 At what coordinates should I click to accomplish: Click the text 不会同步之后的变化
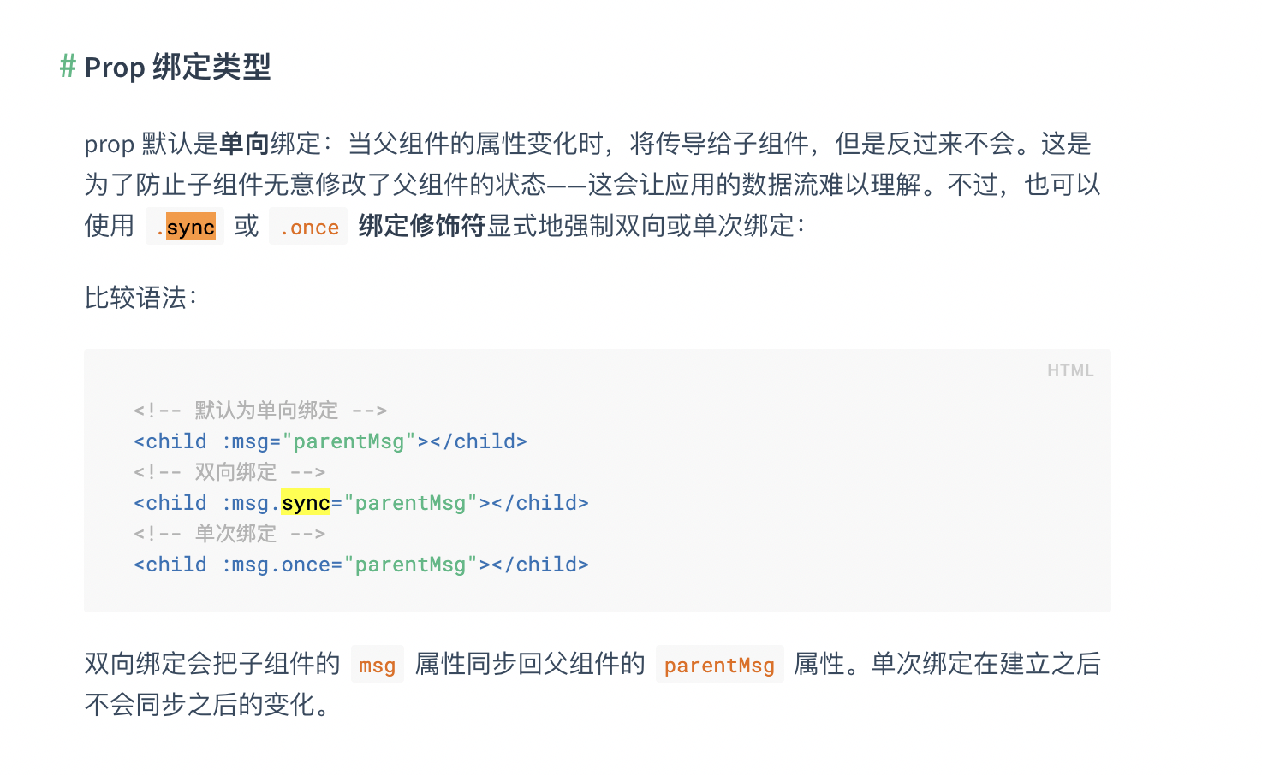[x=206, y=705]
